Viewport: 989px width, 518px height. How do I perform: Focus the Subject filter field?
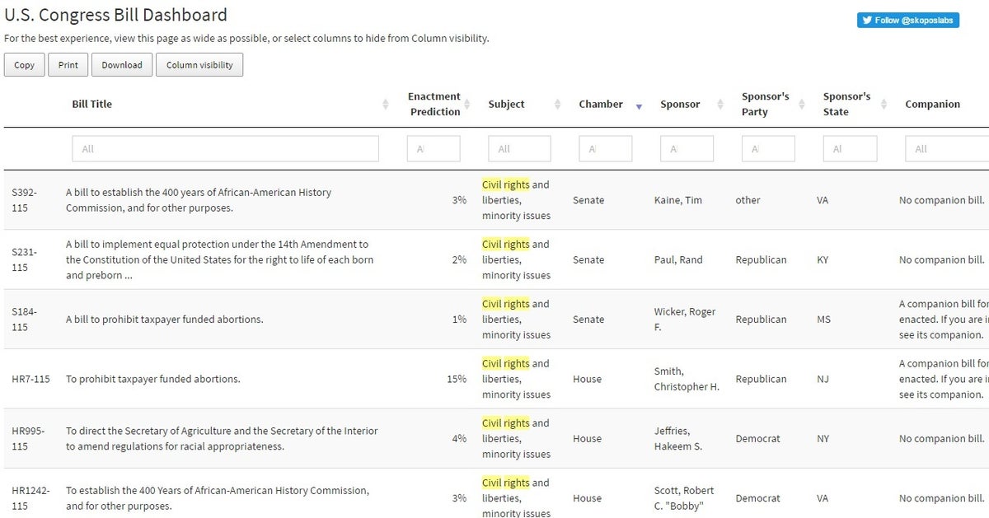point(520,149)
